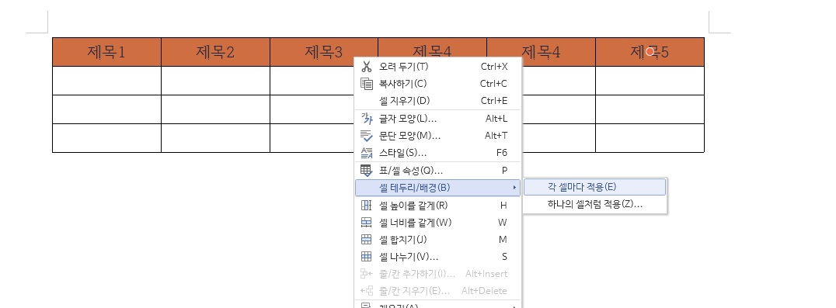Choose 하나의 셀처럼 적용(Z)... in submenu
This screenshot has height=308, width=836.
[x=594, y=204]
